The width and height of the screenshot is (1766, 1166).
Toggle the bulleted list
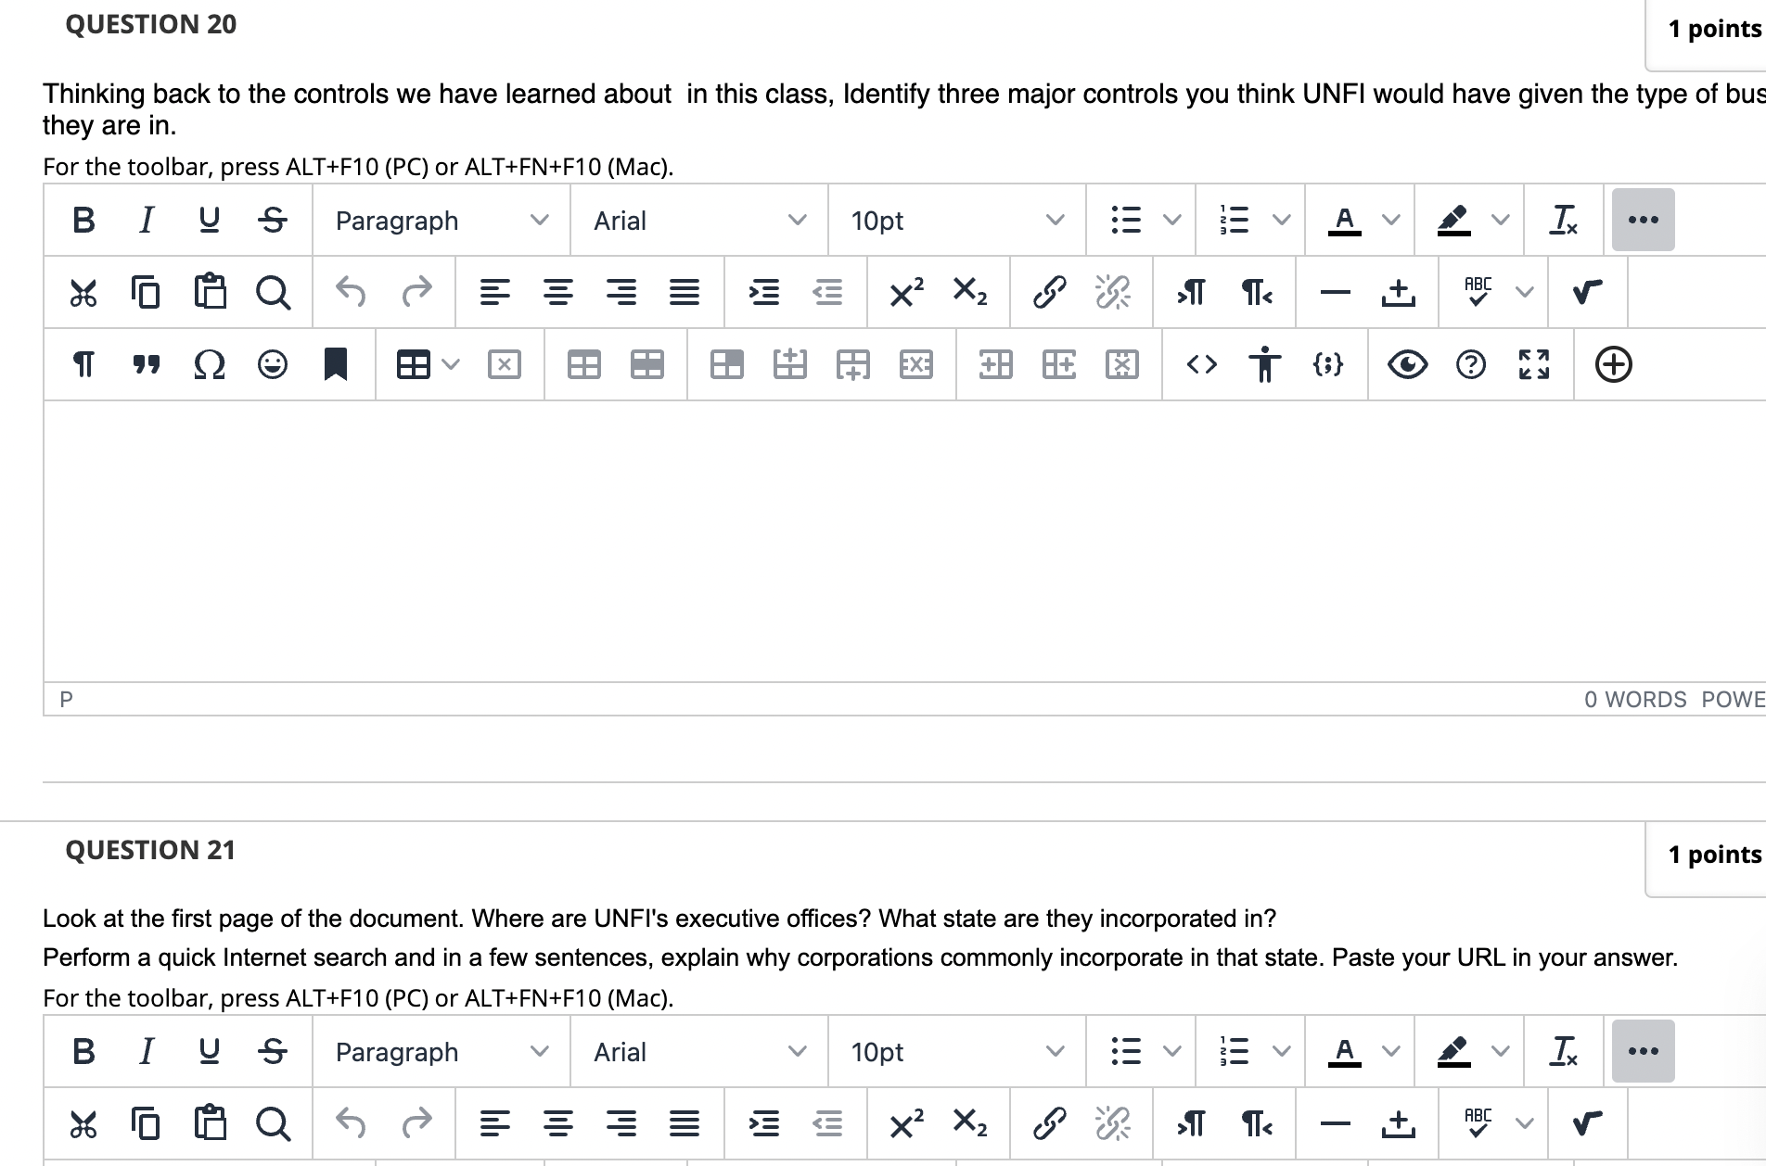pyautogui.click(x=1125, y=220)
